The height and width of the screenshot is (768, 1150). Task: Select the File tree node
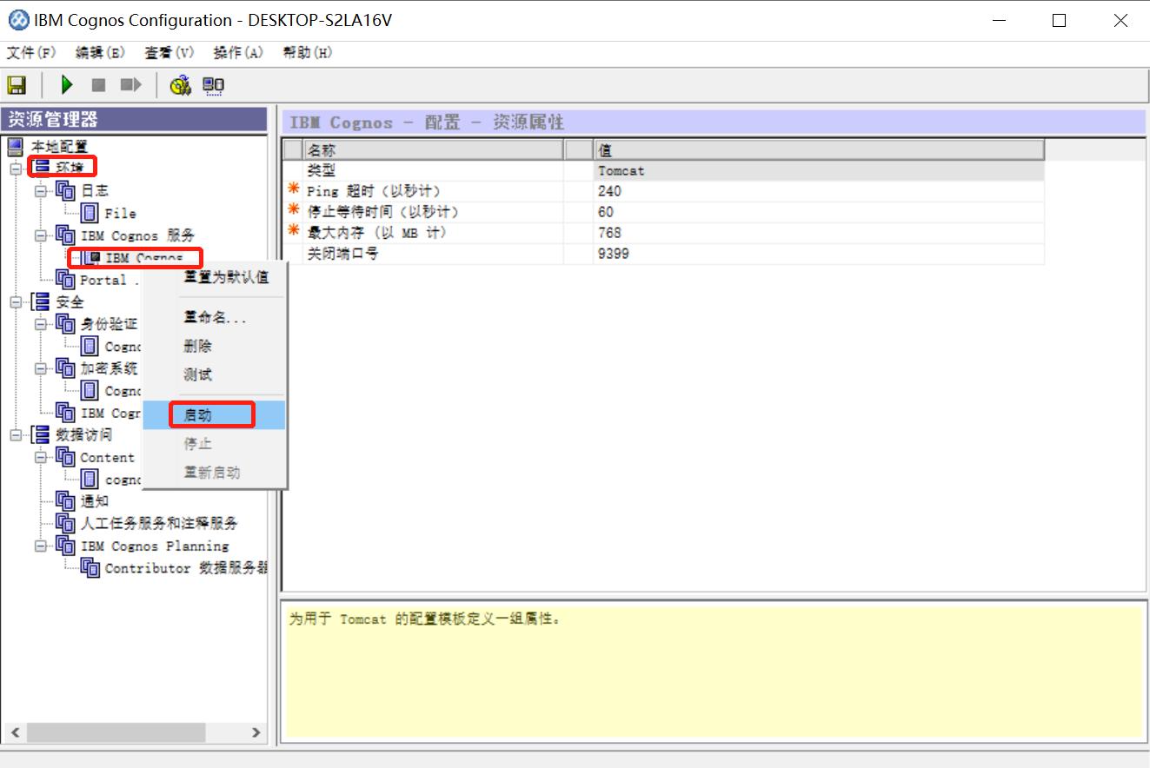click(x=121, y=213)
